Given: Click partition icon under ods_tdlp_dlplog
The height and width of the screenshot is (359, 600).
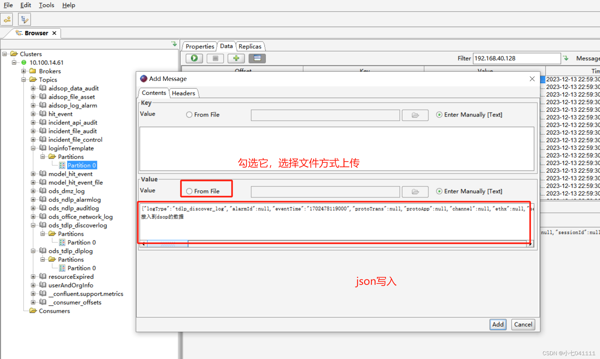Looking at the screenshot, I should [x=62, y=268].
